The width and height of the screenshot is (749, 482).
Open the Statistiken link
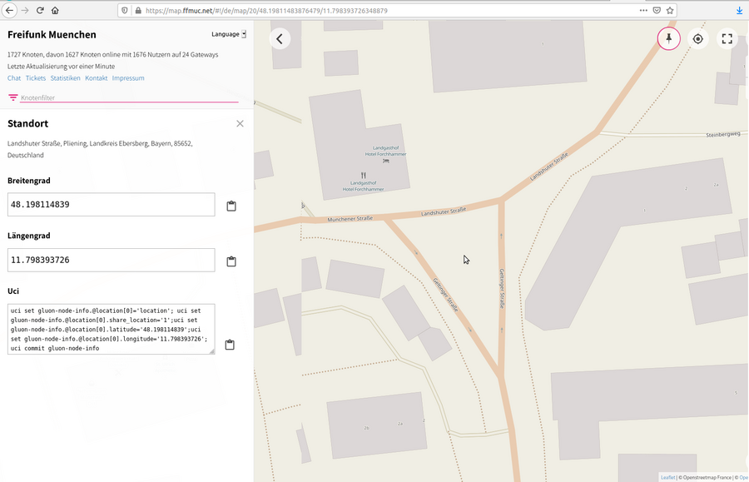[65, 77]
